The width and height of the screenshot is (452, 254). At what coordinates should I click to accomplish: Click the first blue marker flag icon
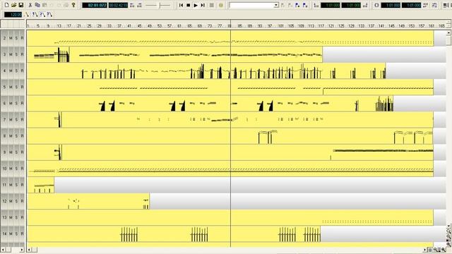coord(297,5)
